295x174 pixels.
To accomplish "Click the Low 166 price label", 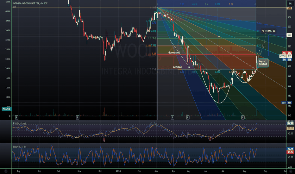I will pyautogui.click(x=287, y=103).
